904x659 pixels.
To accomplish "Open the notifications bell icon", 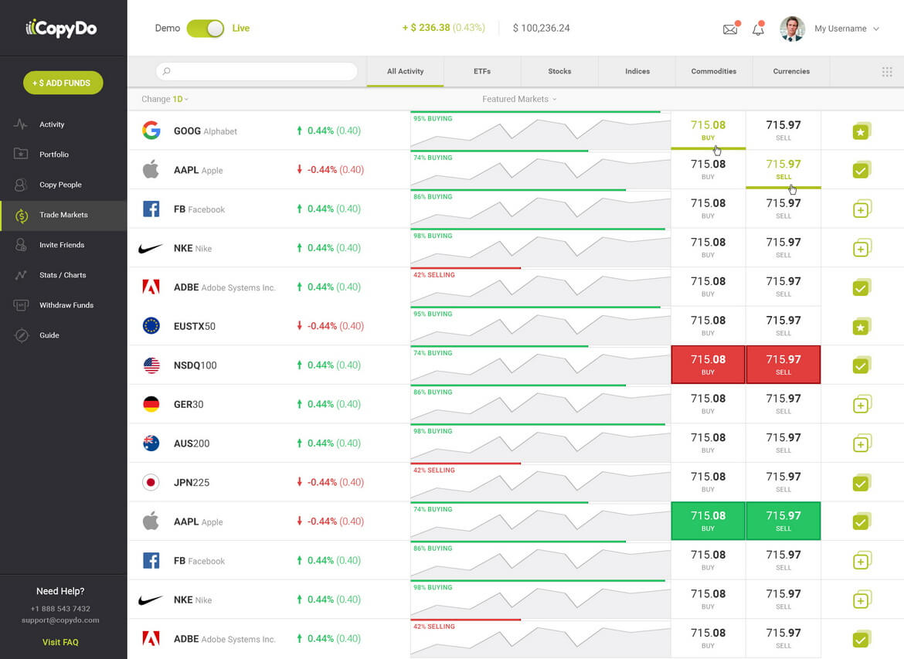I will pyautogui.click(x=758, y=29).
